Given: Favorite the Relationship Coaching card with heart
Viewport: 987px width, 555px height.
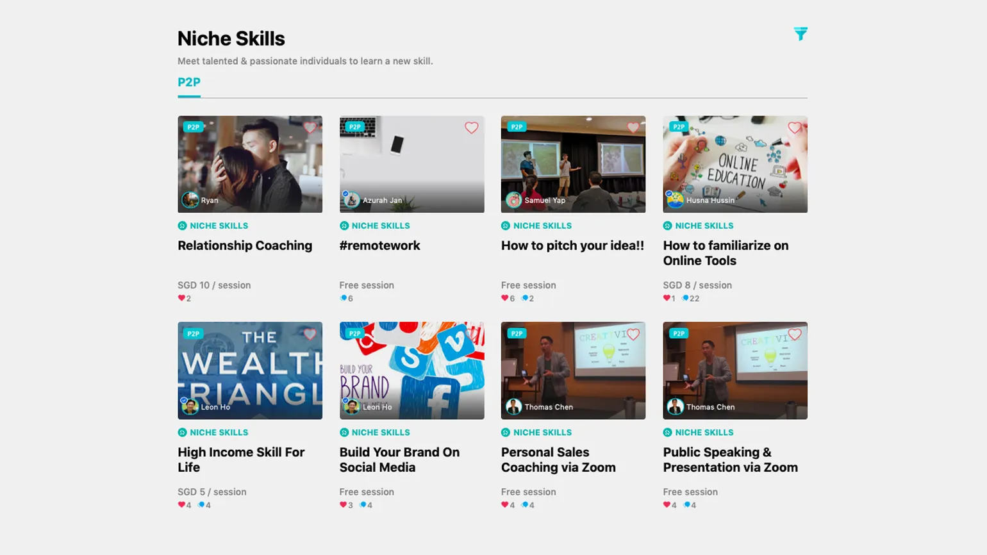Looking at the screenshot, I should pos(310,128).
